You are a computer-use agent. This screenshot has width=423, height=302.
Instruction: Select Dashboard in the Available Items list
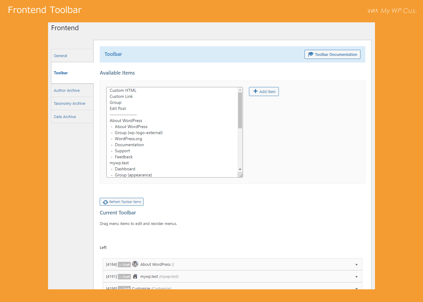(172, 169)
